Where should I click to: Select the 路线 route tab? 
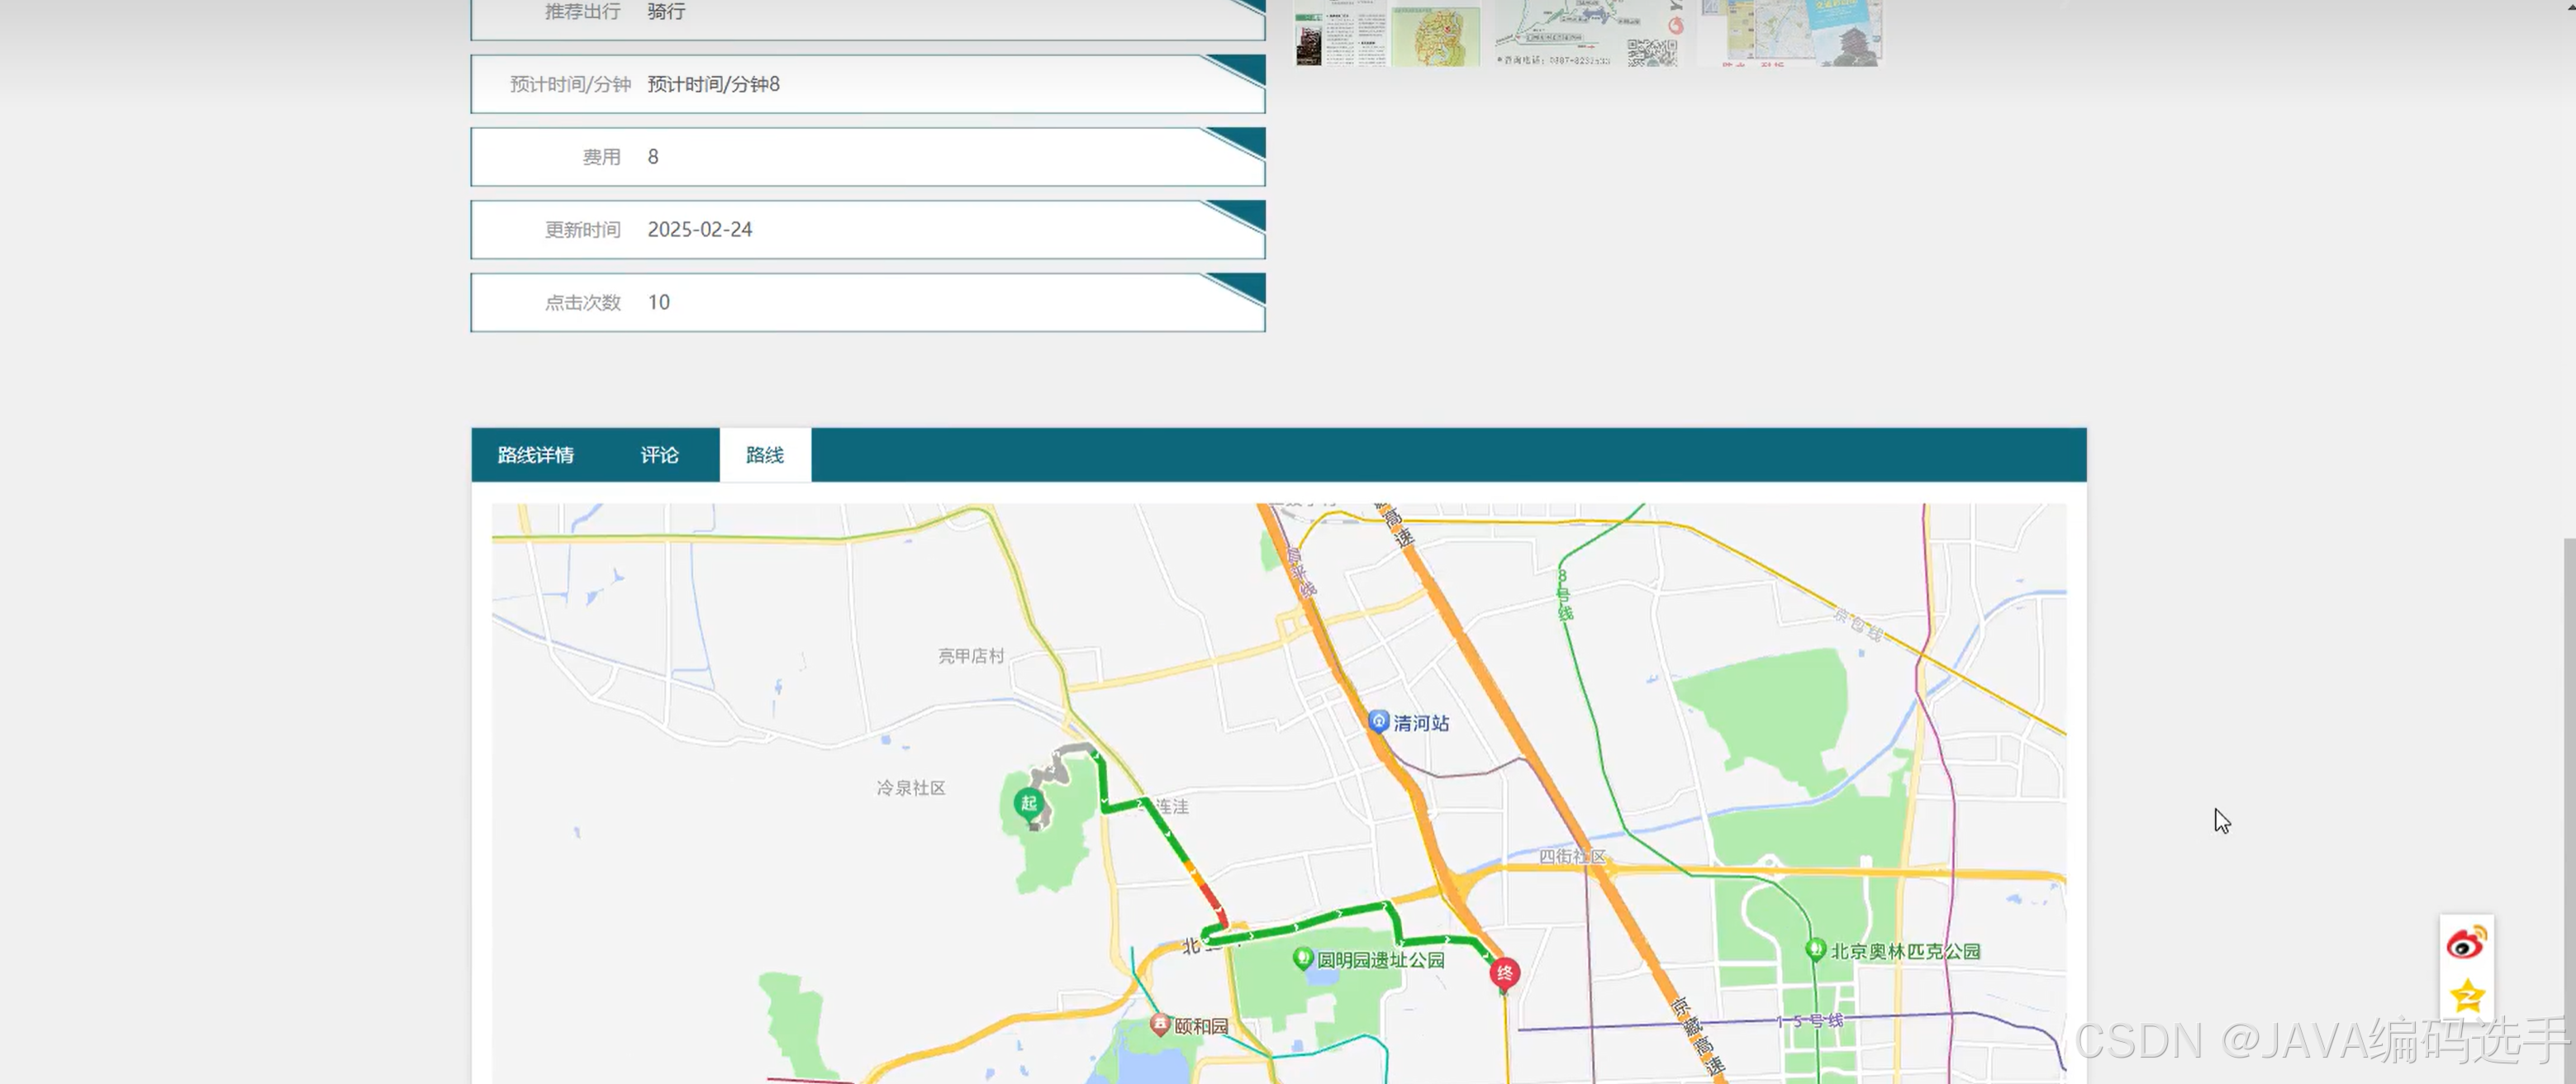pos(765,455)
